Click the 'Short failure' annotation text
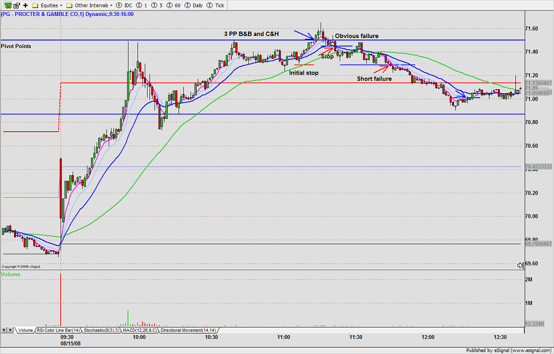Viewport: 554px width, 354px height. coord(374,79)
